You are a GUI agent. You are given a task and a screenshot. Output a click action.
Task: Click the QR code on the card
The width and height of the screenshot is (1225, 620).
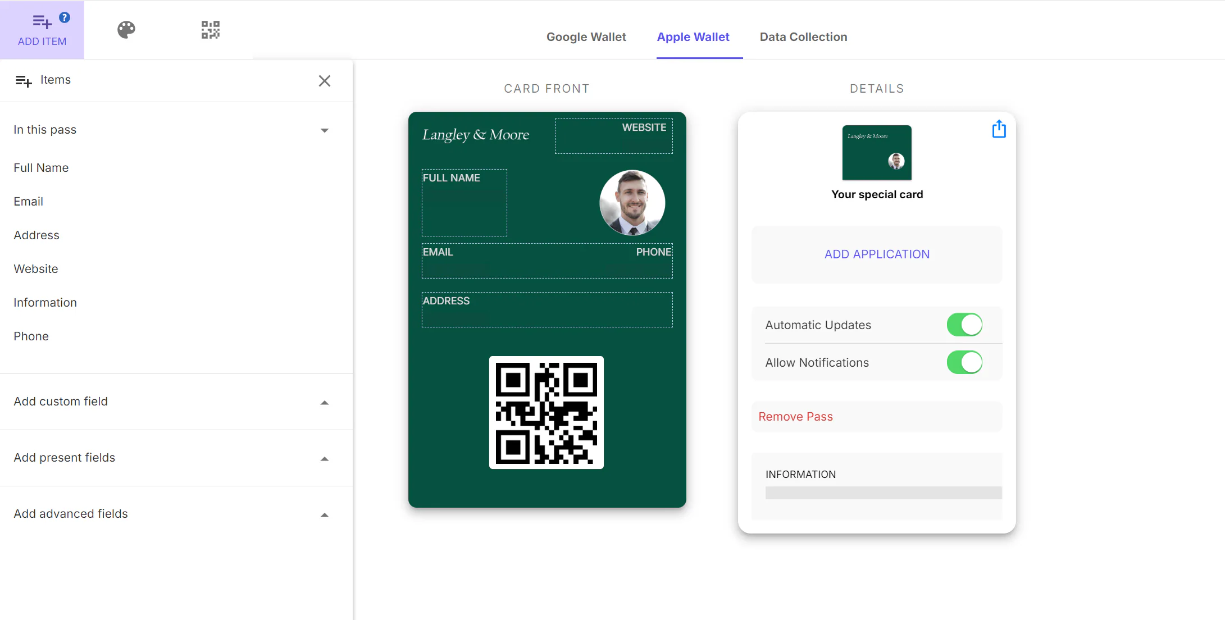(x=547, y=412)
